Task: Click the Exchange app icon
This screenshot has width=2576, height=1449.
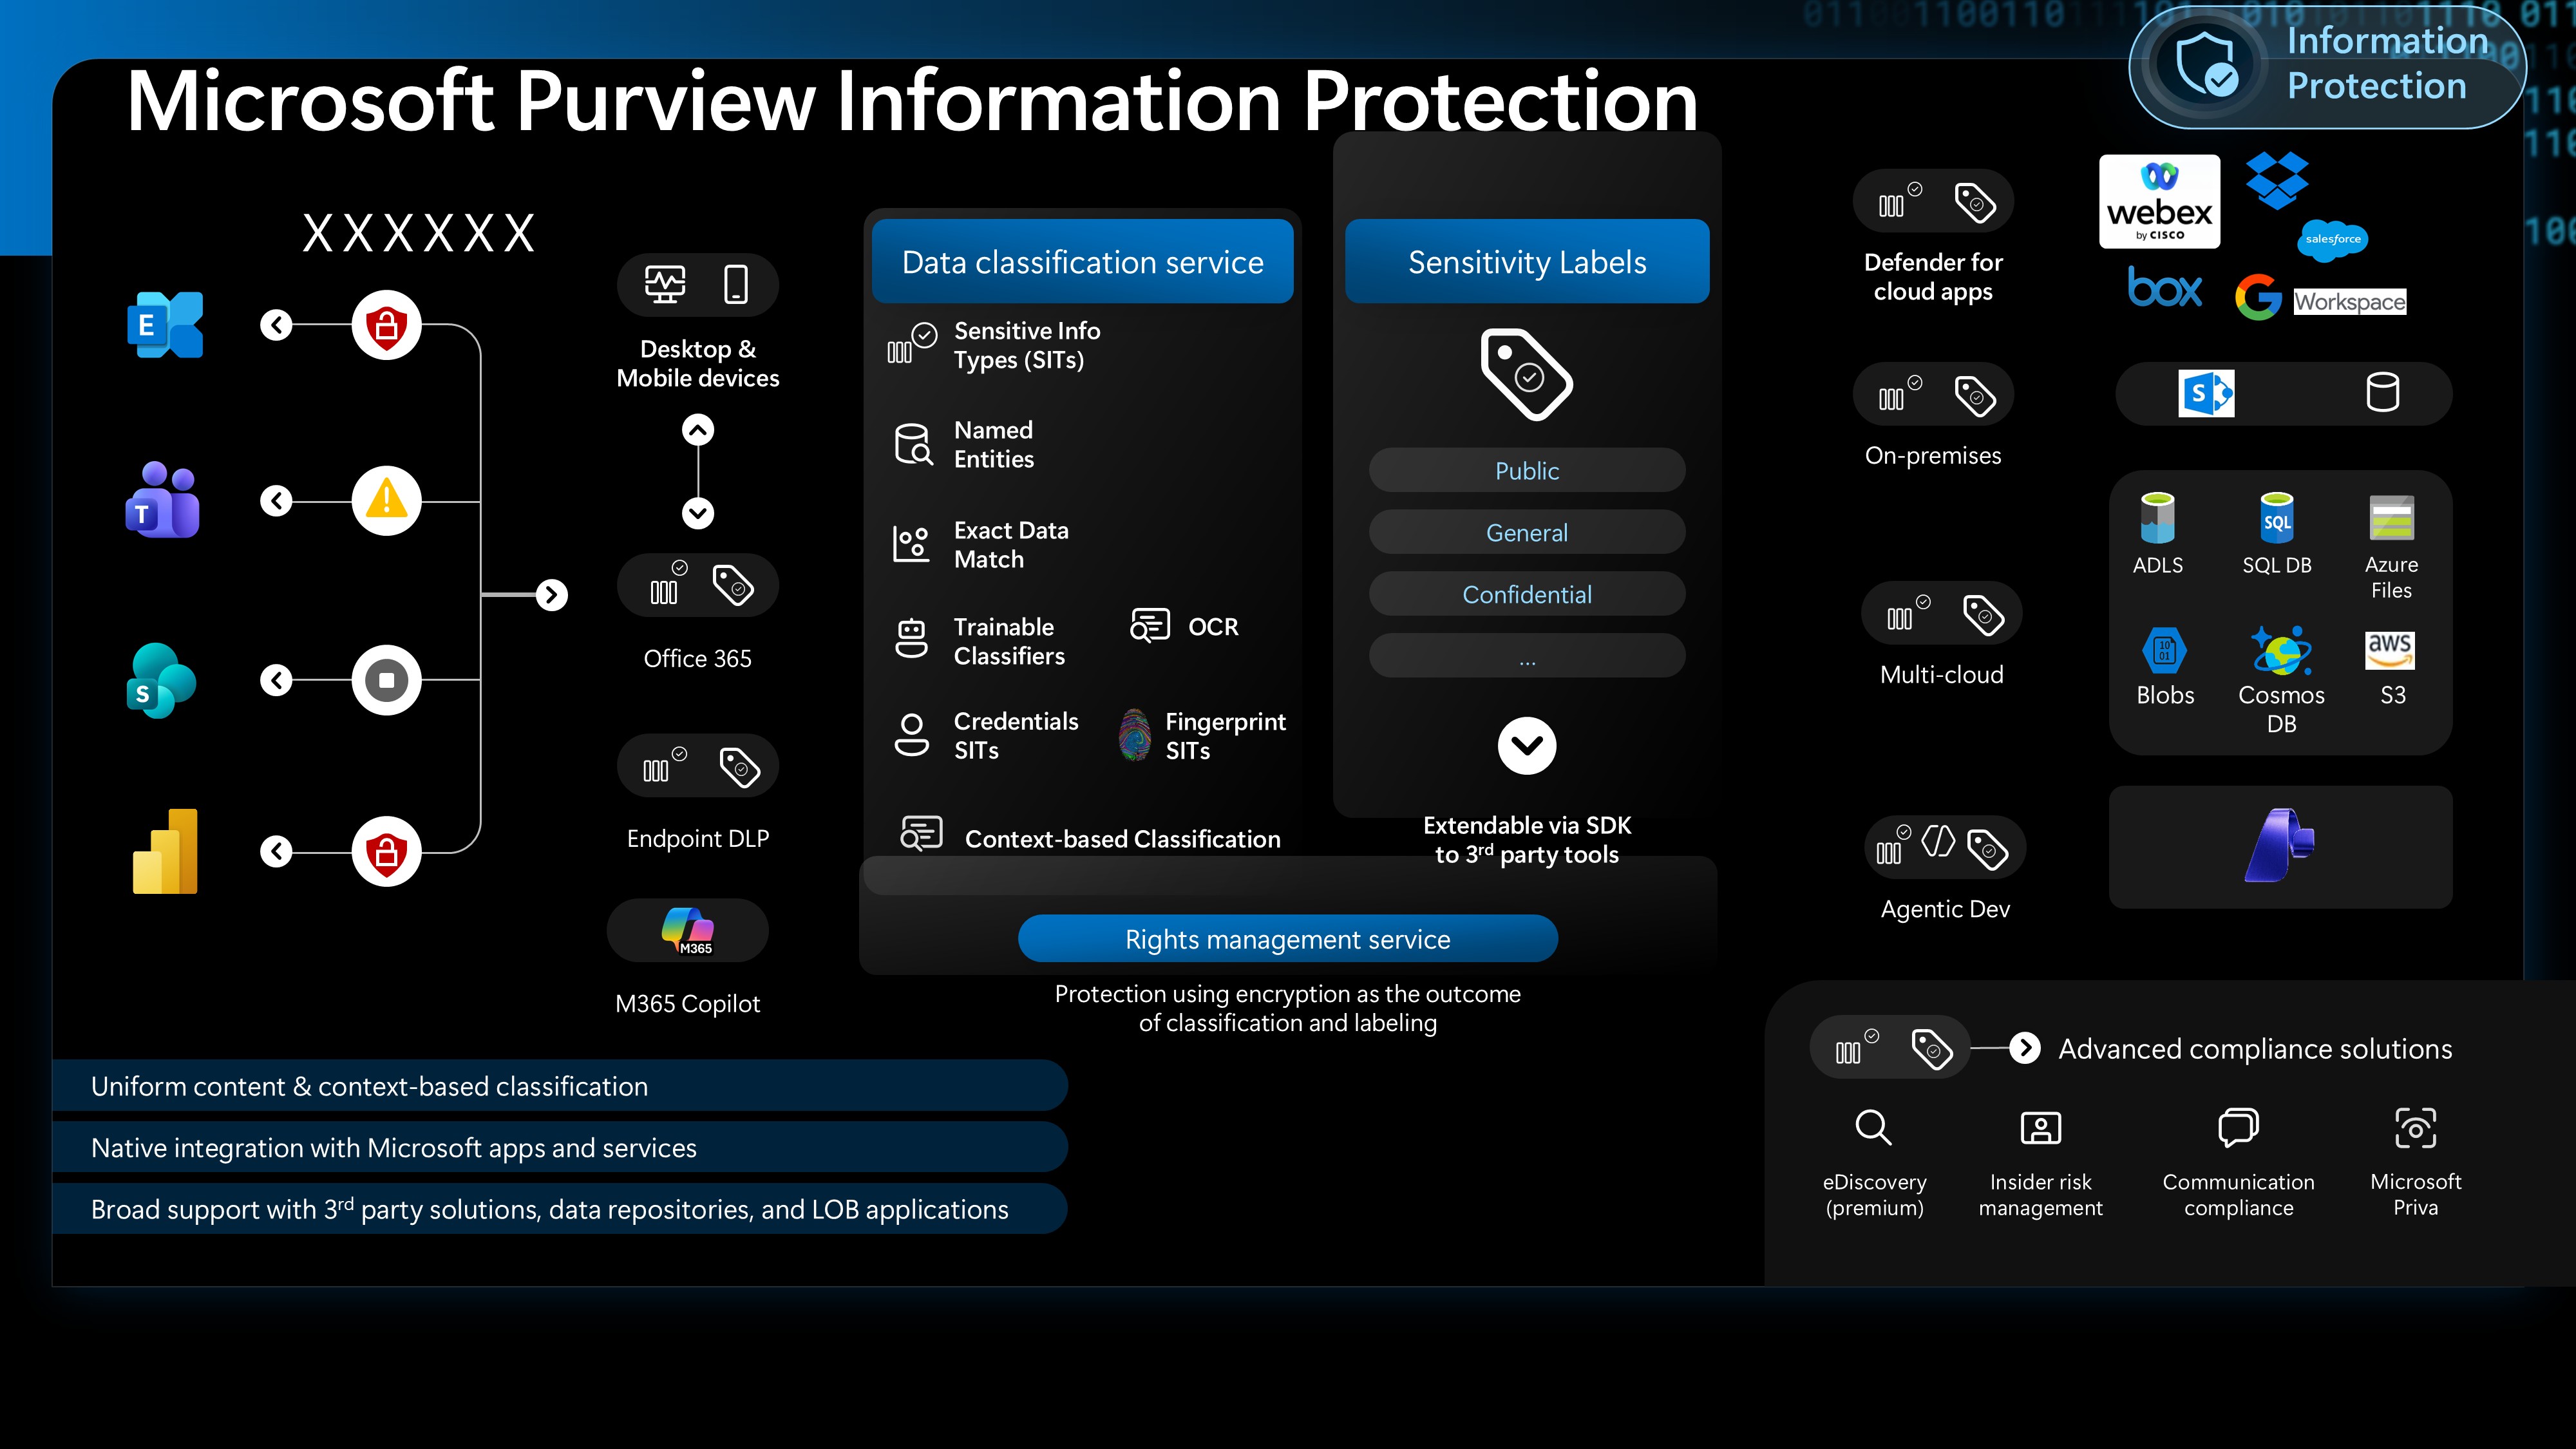Action: point(165,325)
